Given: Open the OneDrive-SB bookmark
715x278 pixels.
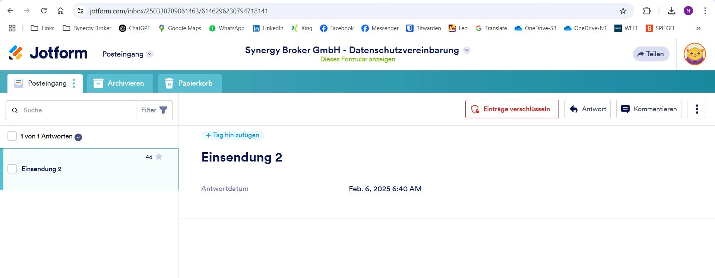Looking at the screenshot, I should click(x=535, y=28).
